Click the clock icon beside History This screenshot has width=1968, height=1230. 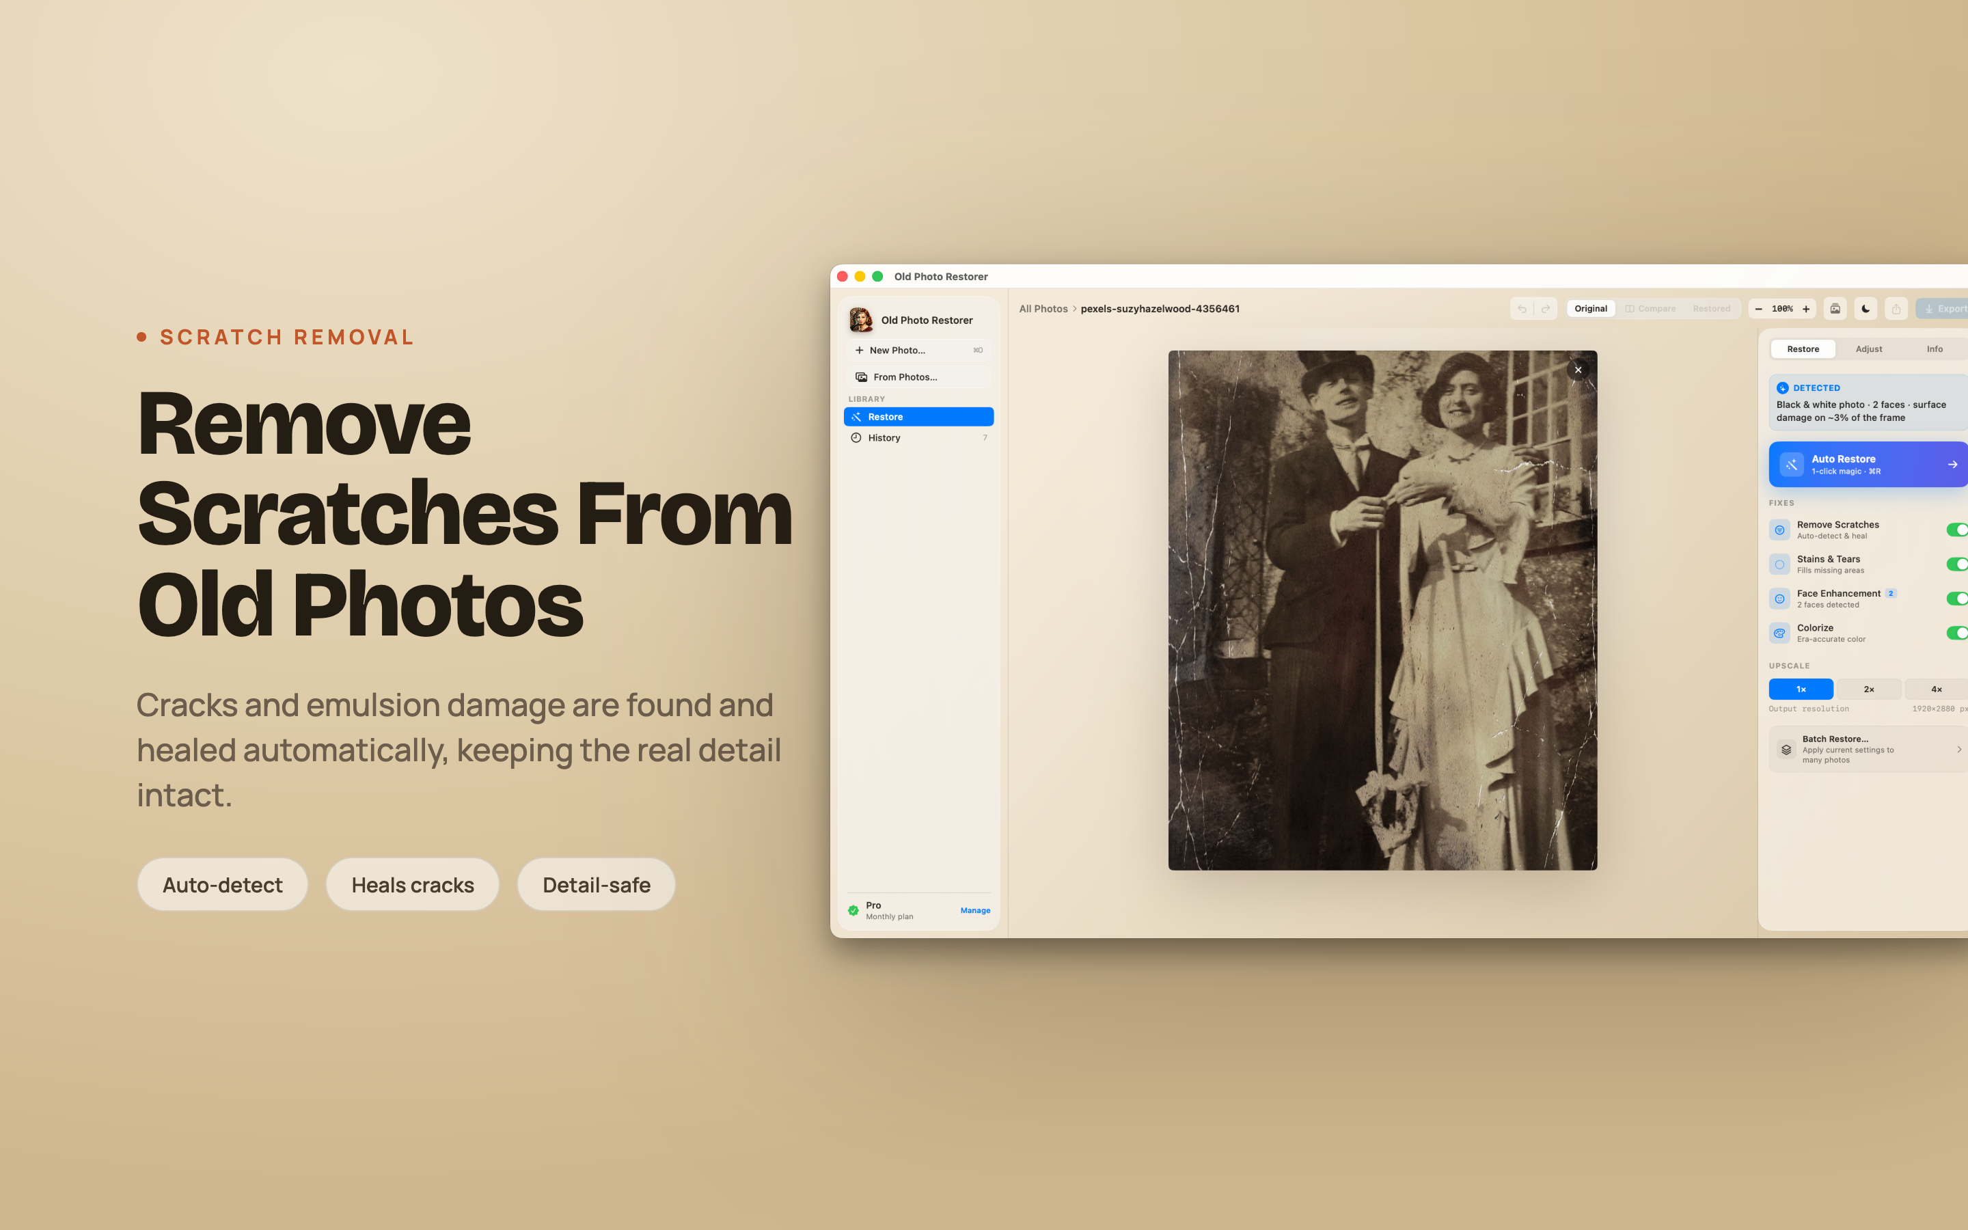[856, 437]
